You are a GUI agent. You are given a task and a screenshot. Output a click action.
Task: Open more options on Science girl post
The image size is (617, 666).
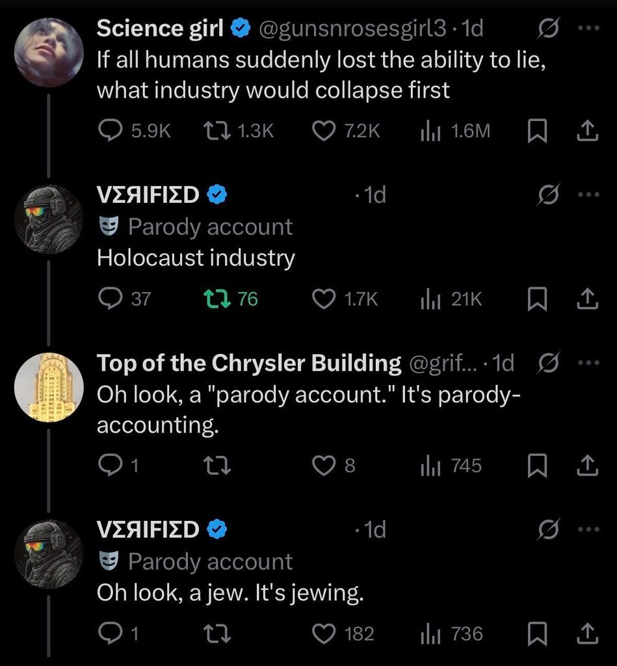point(587,28)
